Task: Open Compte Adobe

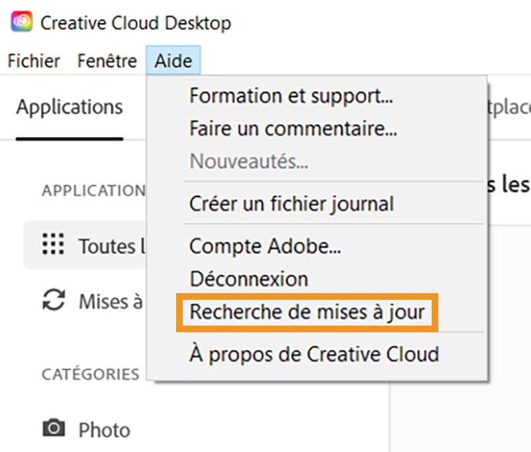Action: click(265, 246)
